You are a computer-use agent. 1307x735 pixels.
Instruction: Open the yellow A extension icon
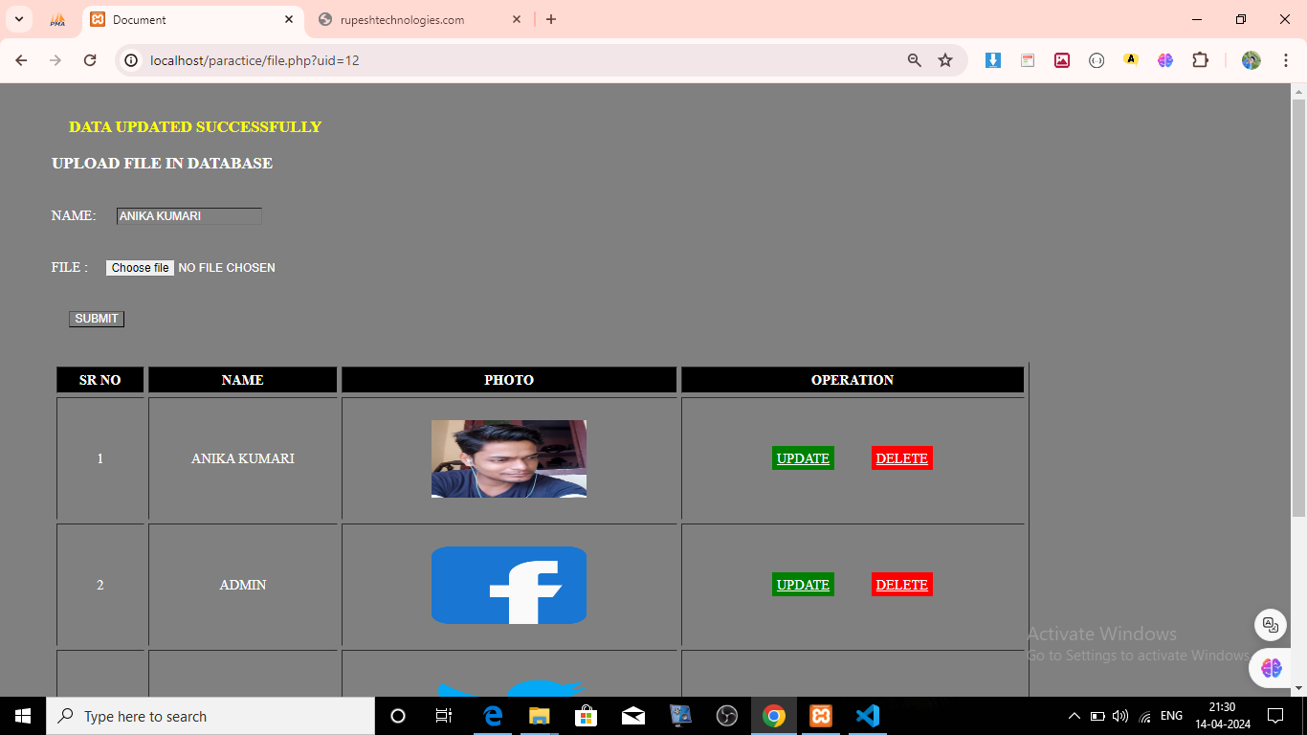point(1131,59)
